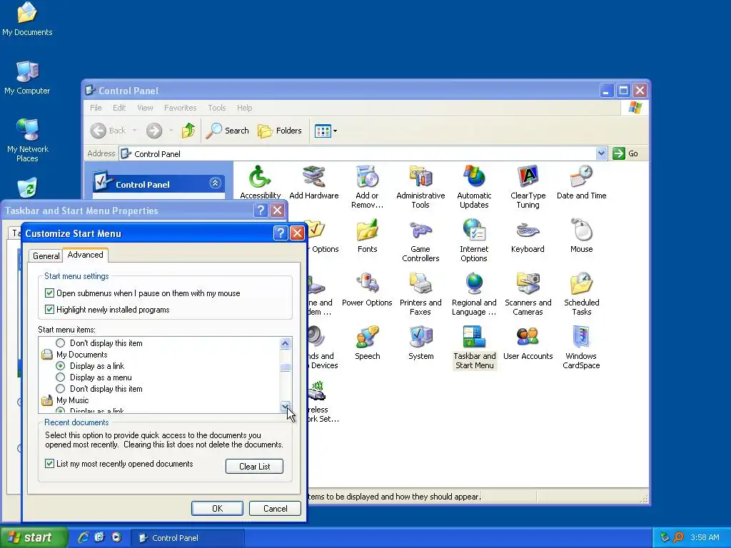Open the Edit menu in Control Panel
731x548 pixels.
point(119,108)
